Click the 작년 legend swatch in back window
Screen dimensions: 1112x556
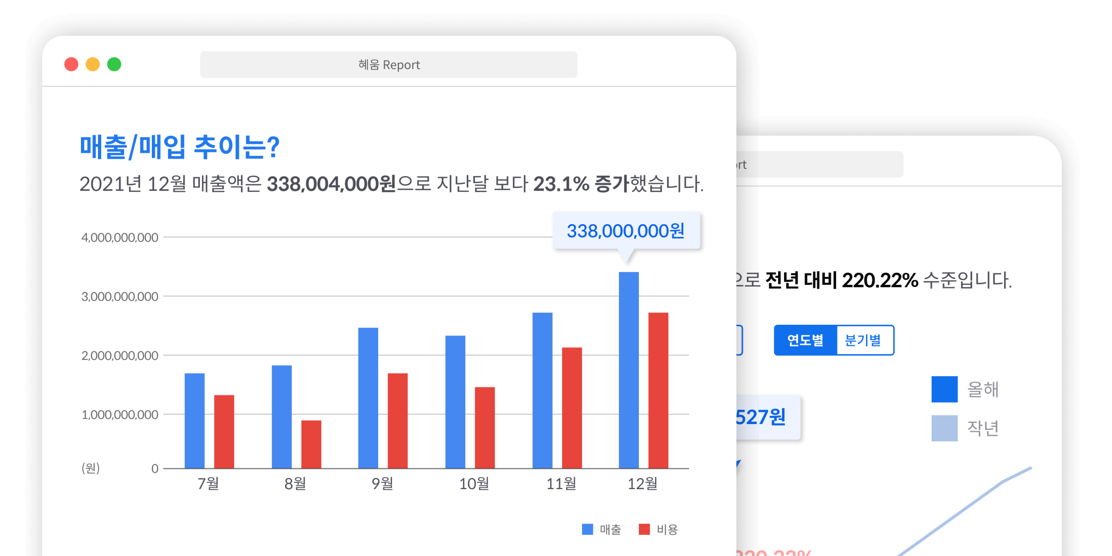[x=944, y=428]
